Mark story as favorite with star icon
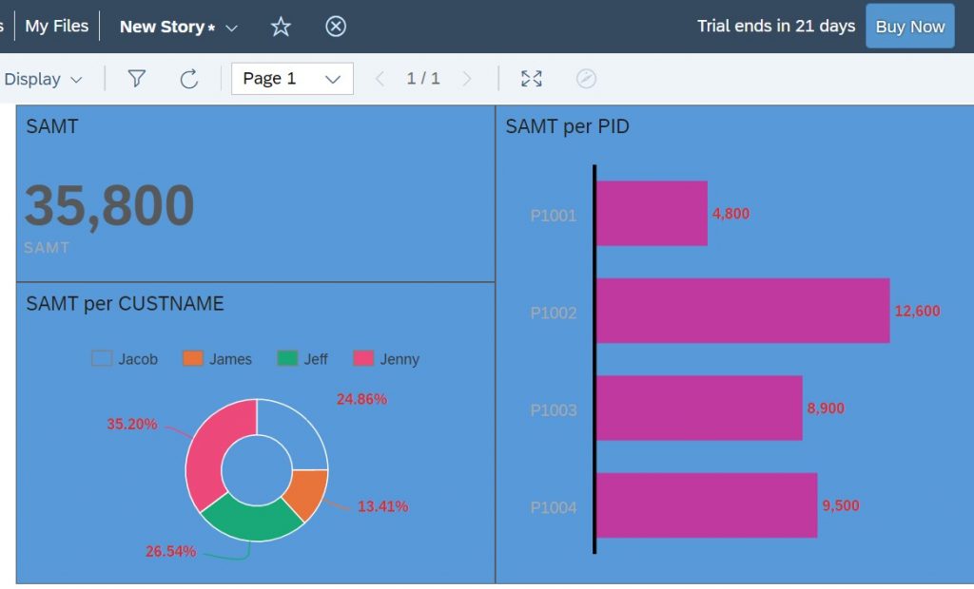This screenshot has width=974, height=589. click(x=281, y=27)
